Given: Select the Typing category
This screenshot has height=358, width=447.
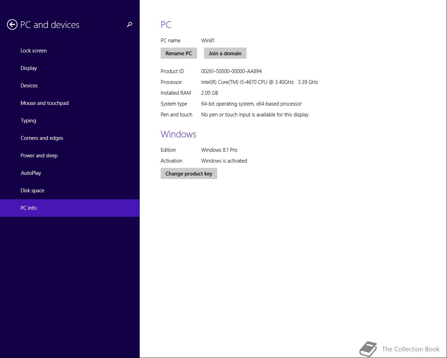Looking at the screenshot, I should click(69, 121).
